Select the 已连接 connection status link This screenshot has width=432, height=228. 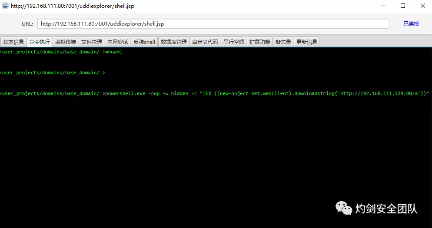click(x=411, y=24)
